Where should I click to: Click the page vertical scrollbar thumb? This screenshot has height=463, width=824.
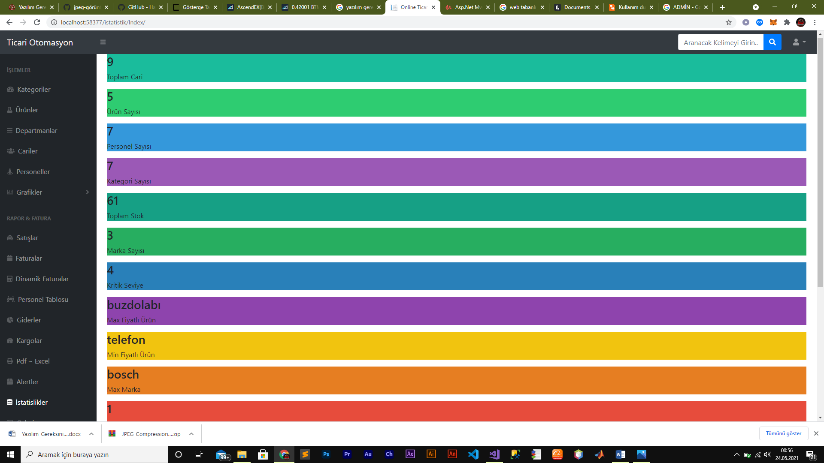(820, 163)
